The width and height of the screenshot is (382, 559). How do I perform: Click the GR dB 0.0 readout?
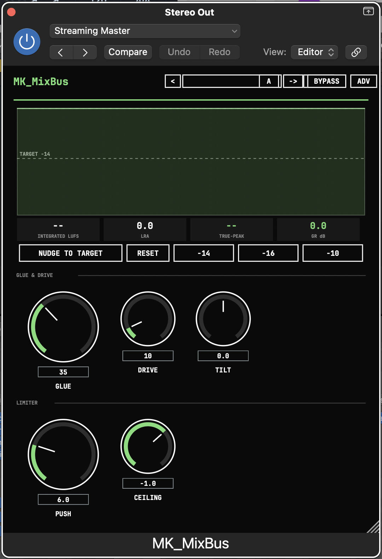click(318, 230)
